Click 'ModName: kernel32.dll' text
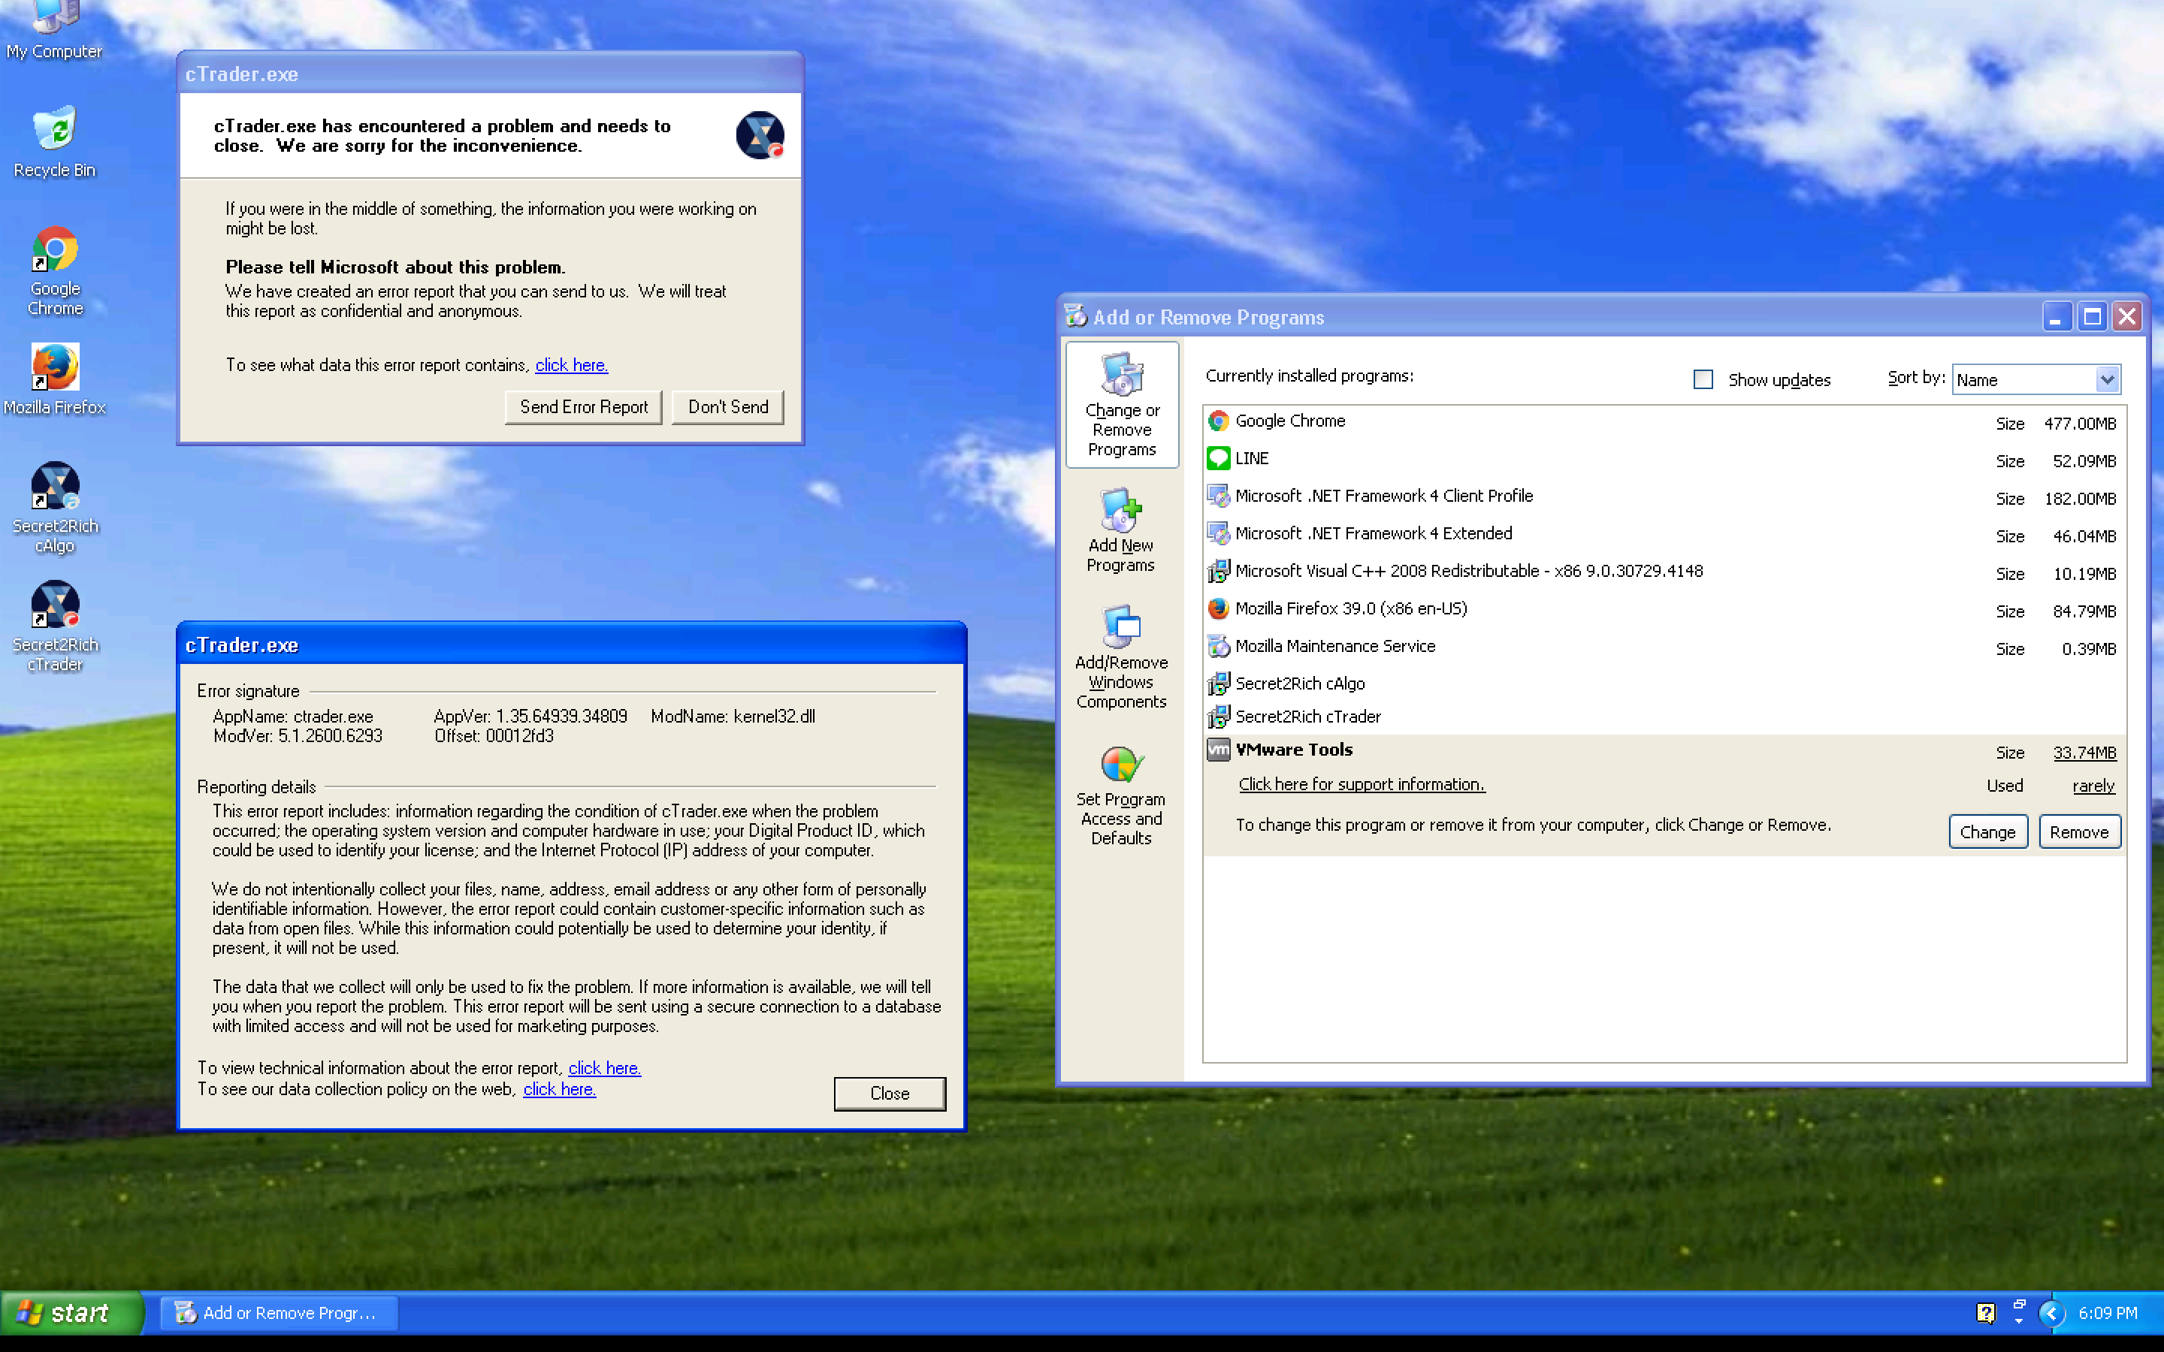Viewport: 2164px width, 1352px height. pyautogui.click(x=733, y=717)
